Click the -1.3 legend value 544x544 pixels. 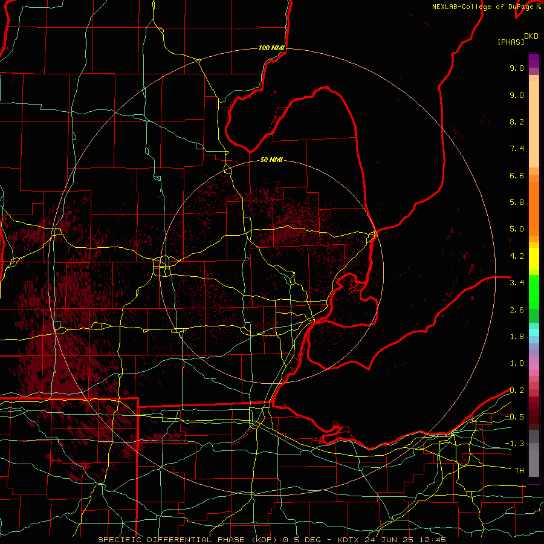coord(514,444)
